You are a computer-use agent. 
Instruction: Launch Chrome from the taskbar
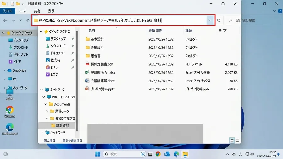pos(158,154)
